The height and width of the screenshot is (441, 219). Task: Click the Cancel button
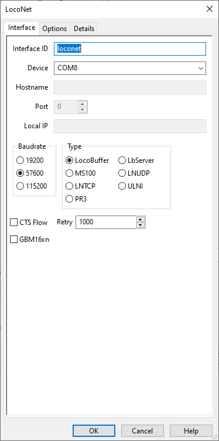point(142,431)
